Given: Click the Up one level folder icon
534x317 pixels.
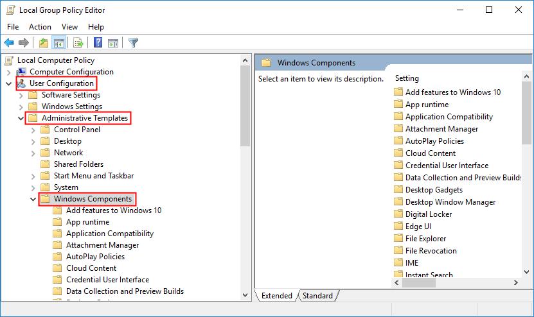Looking at the screenshot, I should (x=43, y=43).
